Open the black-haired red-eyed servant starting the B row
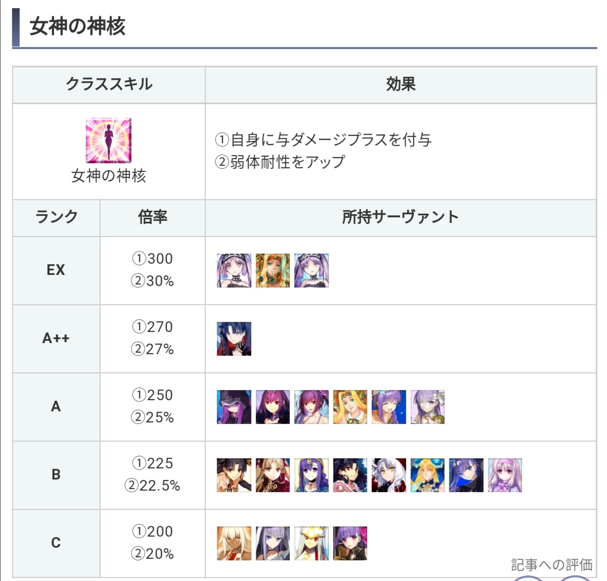 (x=234, y=475)
